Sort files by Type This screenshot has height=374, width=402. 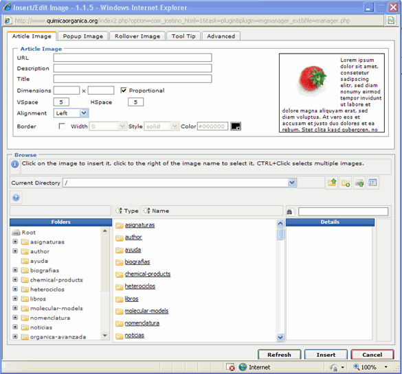pyautogui.click(x=126, y=211)
